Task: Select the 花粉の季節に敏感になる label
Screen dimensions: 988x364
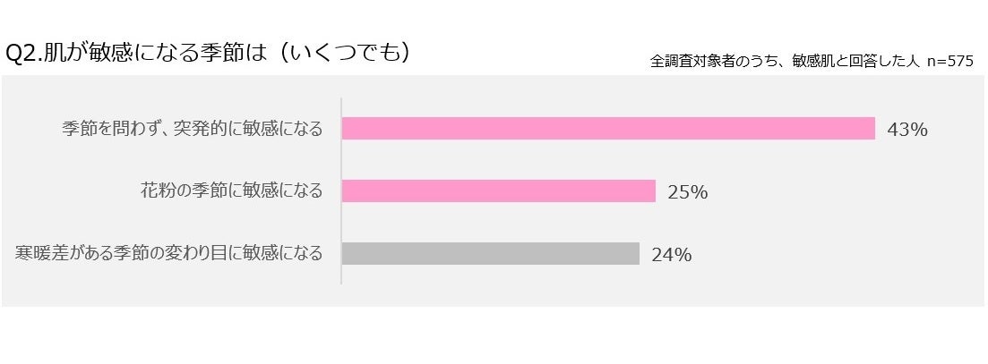Action: point(231,190)
